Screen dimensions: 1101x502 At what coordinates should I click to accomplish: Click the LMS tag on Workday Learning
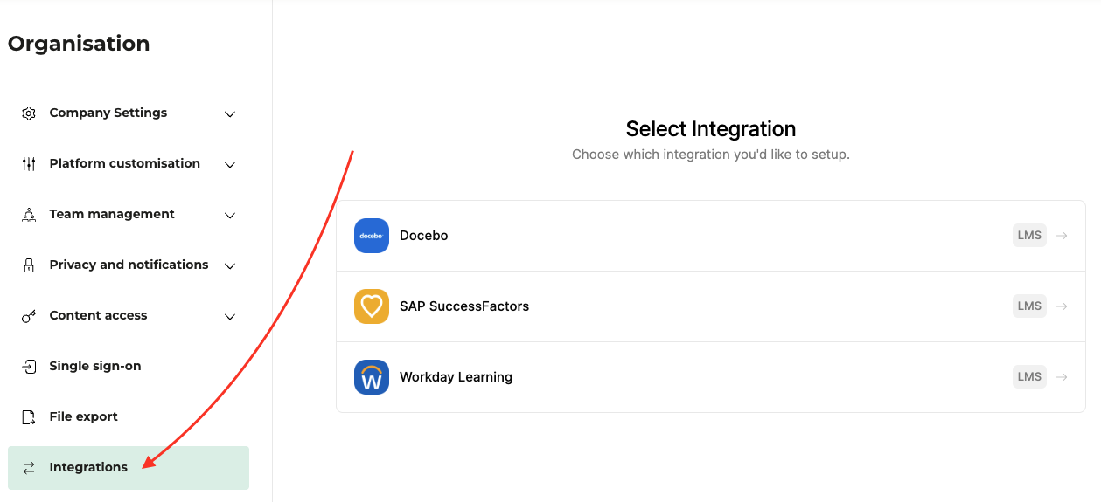[1029, 377]
